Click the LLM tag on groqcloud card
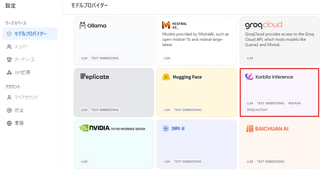321x170 pixels. point(250,58)
